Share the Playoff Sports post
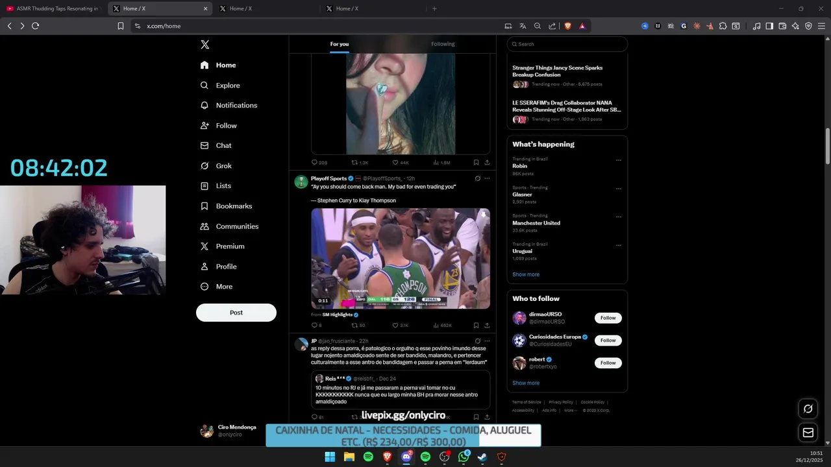Screen dimensions: 831x467 coord(487,326)
